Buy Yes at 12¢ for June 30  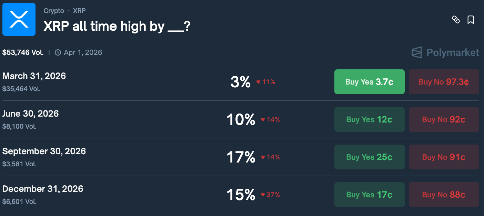click(x=369, y=119)
